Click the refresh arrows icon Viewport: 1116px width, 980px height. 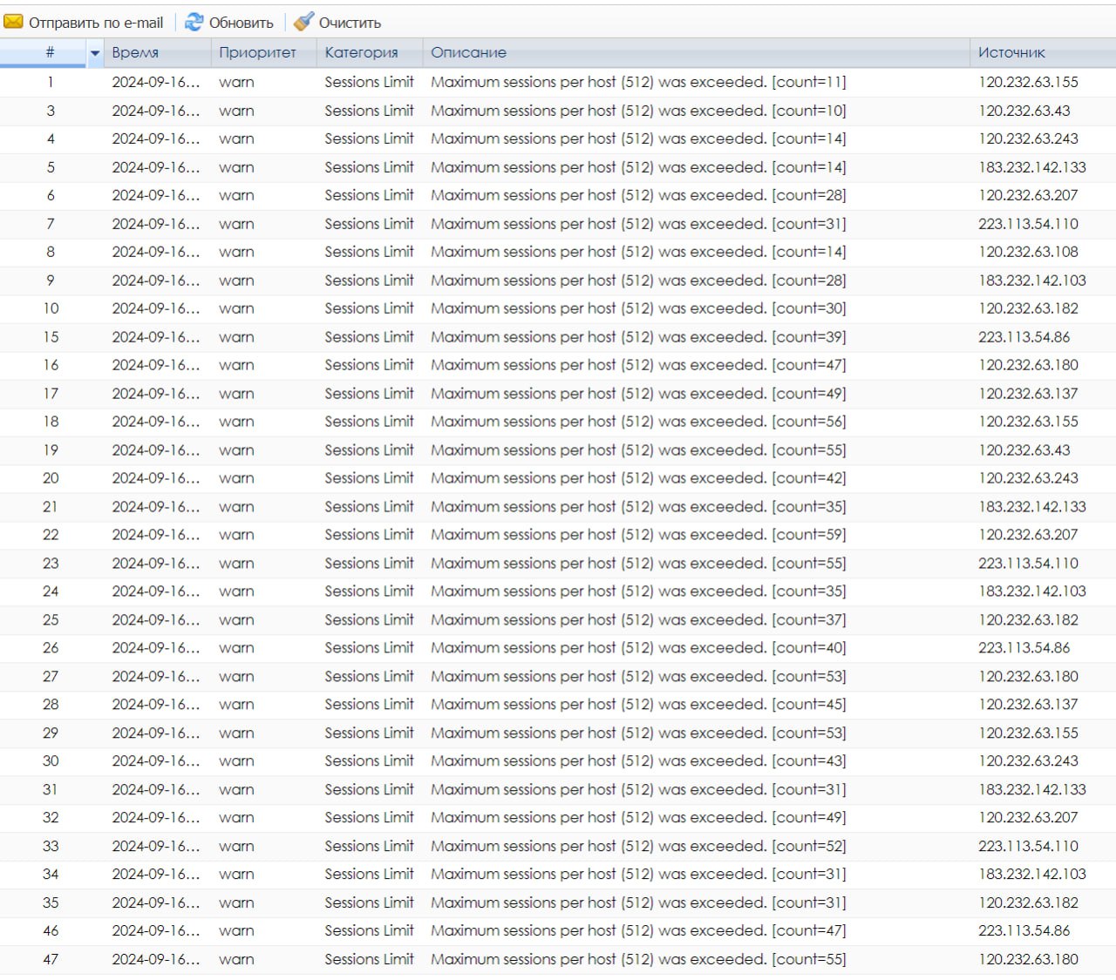(194, 22)
